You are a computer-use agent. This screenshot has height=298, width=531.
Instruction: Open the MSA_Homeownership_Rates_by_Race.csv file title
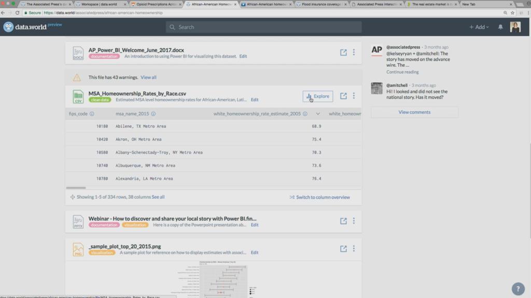click(137, 94)
